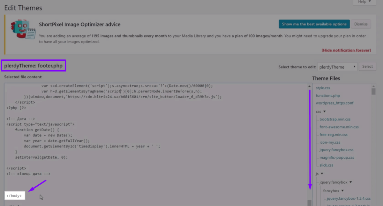This screenshot has height=206, width=383.
Task: Collapse the fancybox subfolder
Action: pyautogui.click(x=333, y=190)
